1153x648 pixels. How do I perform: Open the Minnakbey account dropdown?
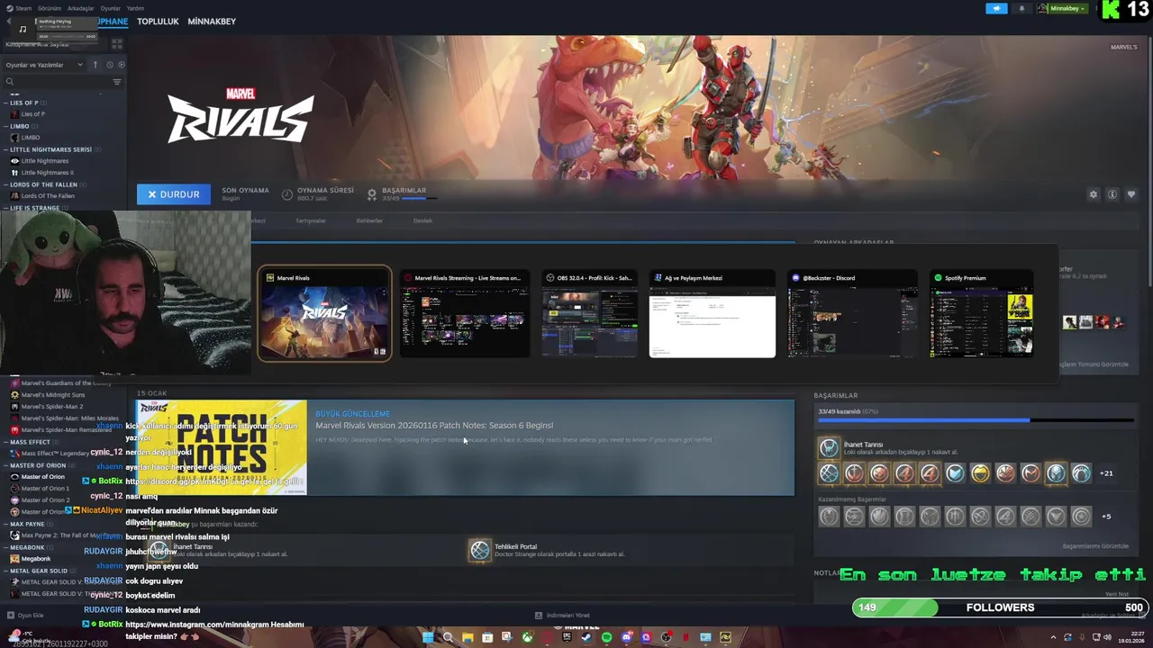click(1064, 8)
